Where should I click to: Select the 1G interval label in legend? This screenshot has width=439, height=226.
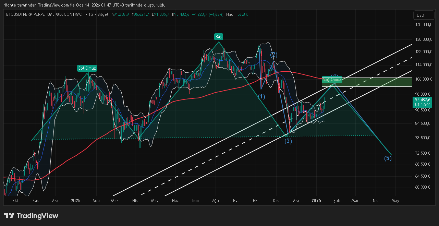[91, 14]
